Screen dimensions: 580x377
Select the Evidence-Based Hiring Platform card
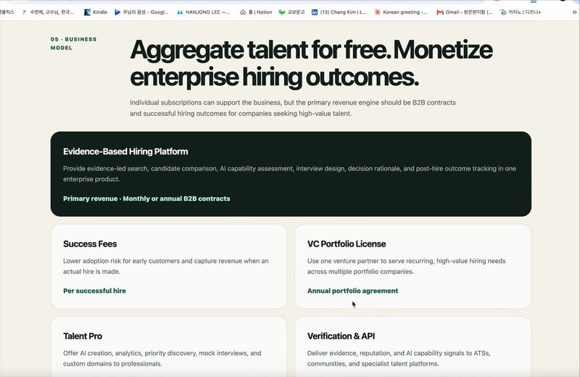tap(291, 174)
